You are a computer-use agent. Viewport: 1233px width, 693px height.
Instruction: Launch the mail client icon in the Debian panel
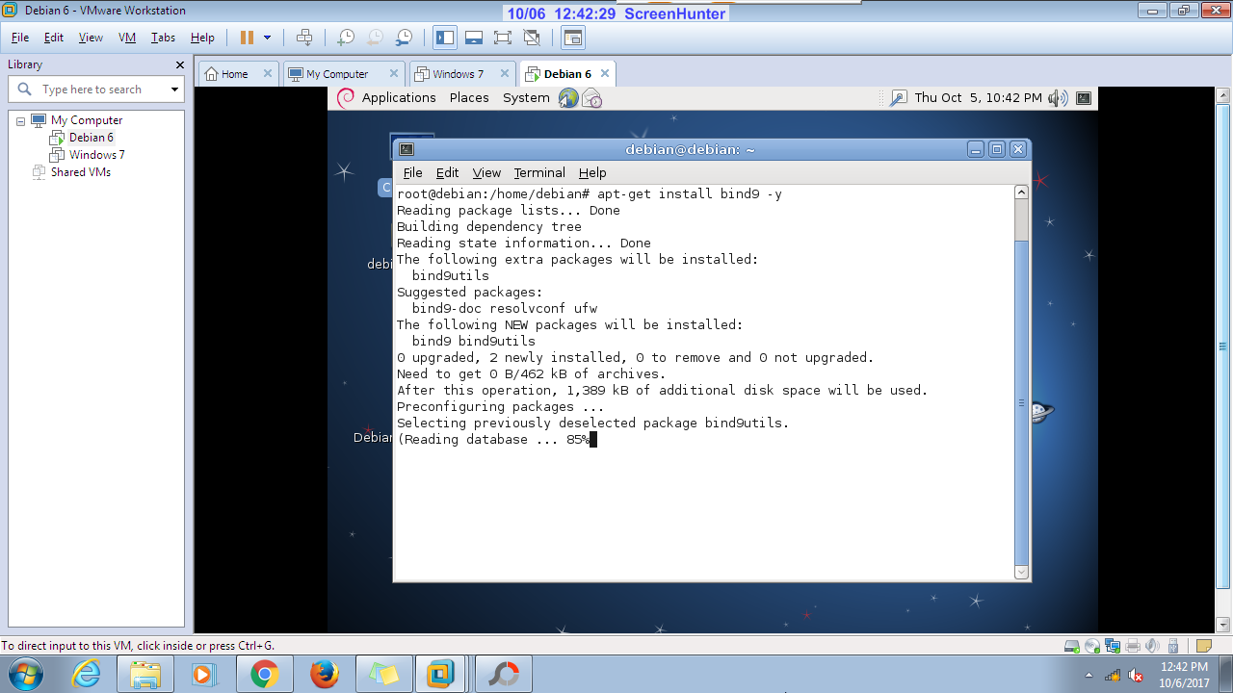pyautogui.click(x=592, y=98)
